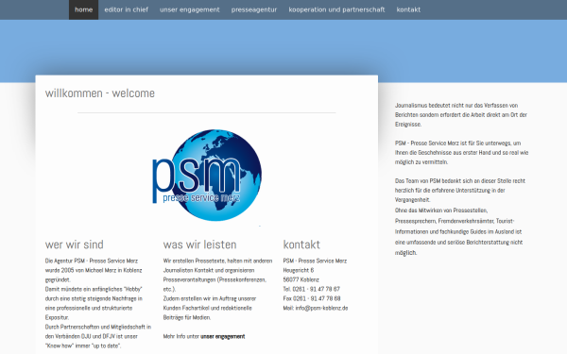Navigate to kontakt in the top menu
The height and width of the screenshot is (354, 567).
click(408, 9)
